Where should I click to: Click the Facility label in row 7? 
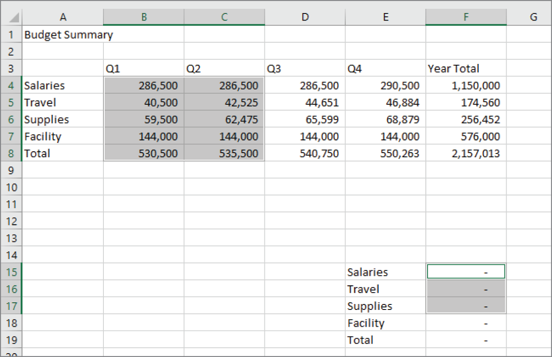(x=63, y=136)
